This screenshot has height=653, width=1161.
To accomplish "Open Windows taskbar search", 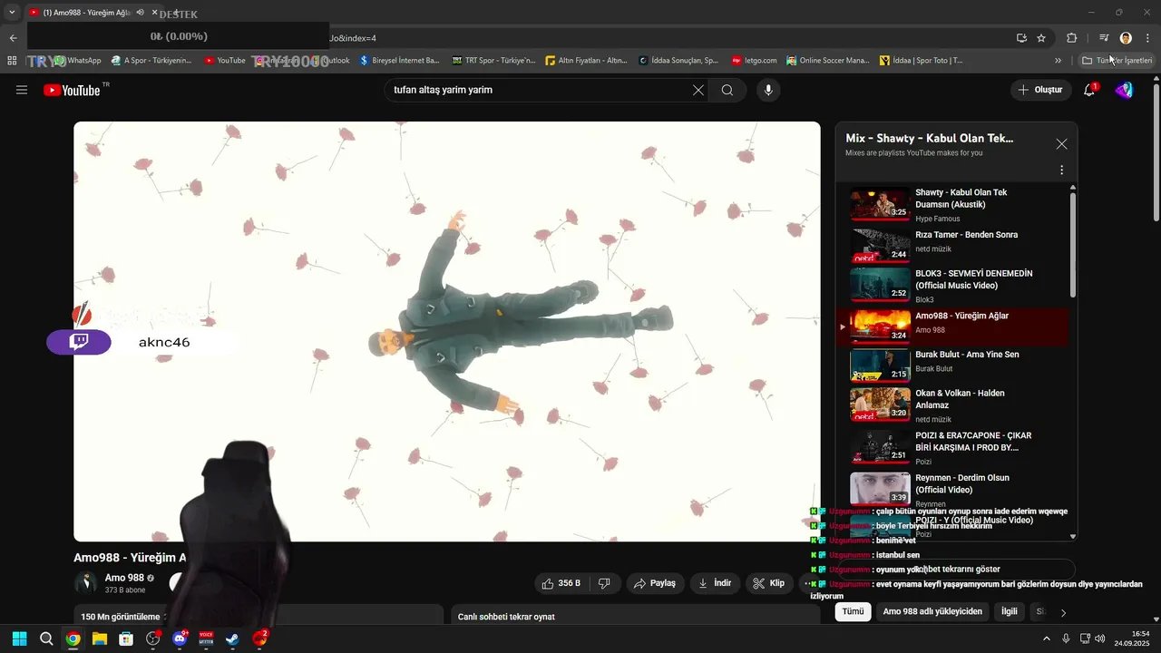I will (46, 638).
